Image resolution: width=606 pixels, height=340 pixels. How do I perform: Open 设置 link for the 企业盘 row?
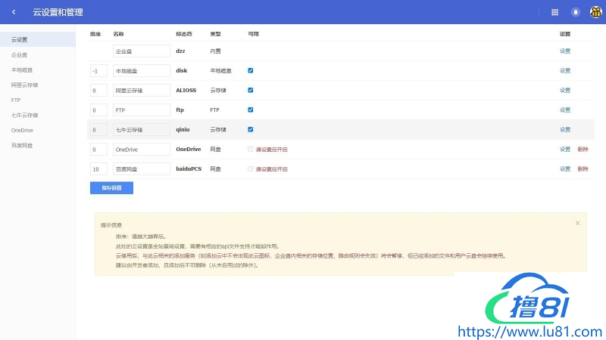pos(565,51)
